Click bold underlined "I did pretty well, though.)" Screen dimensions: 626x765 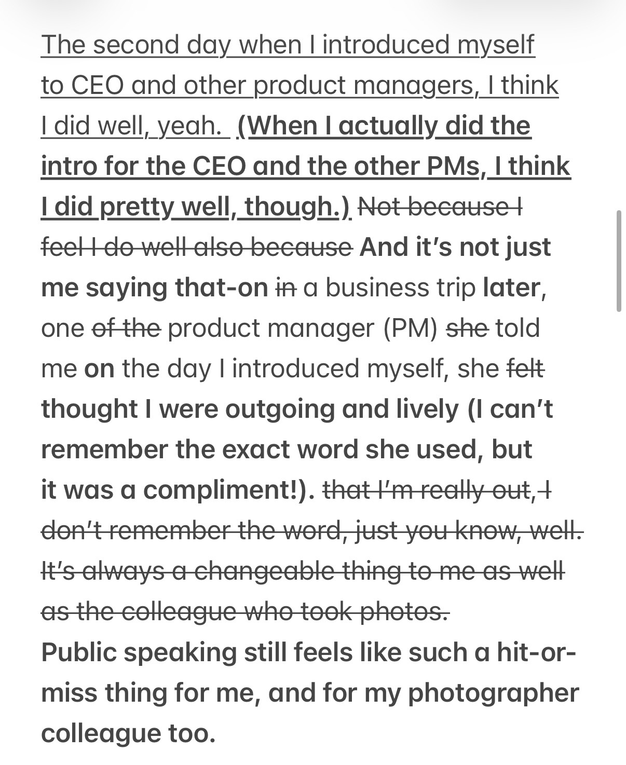[196, 207]
